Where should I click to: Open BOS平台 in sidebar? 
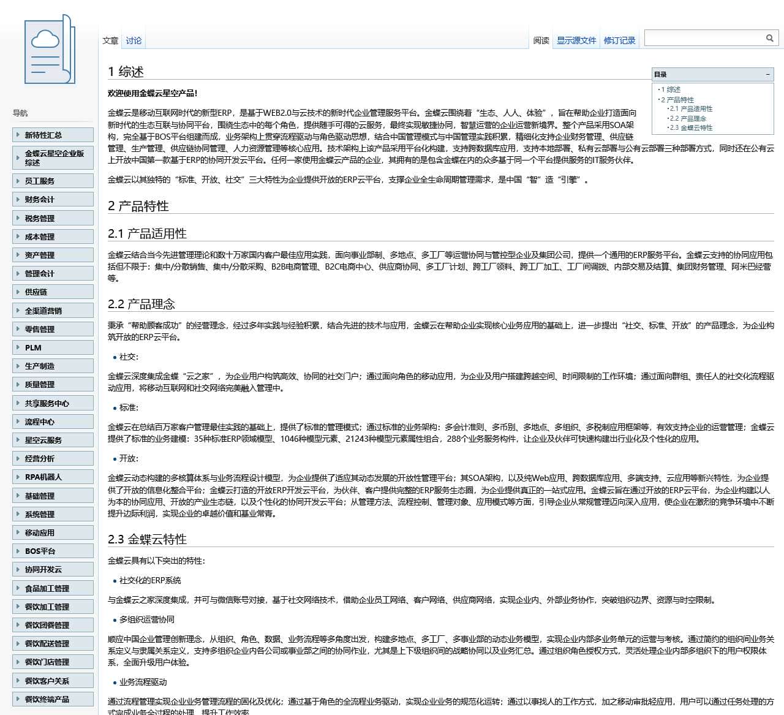[x=53, y=551]
